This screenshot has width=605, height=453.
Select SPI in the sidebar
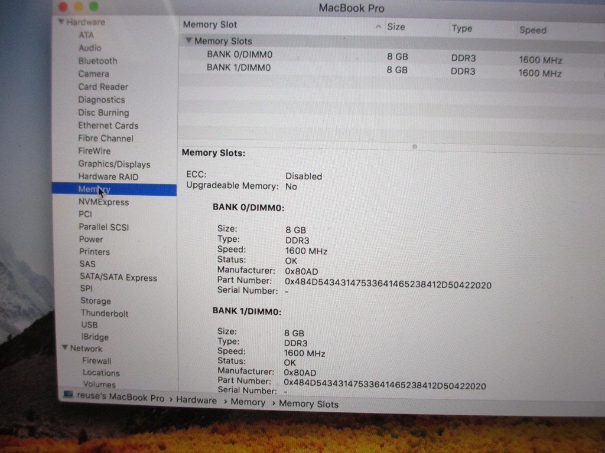click(86, 288)
